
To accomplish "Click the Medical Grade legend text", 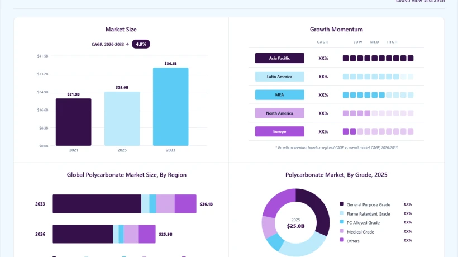I will 360,232.
